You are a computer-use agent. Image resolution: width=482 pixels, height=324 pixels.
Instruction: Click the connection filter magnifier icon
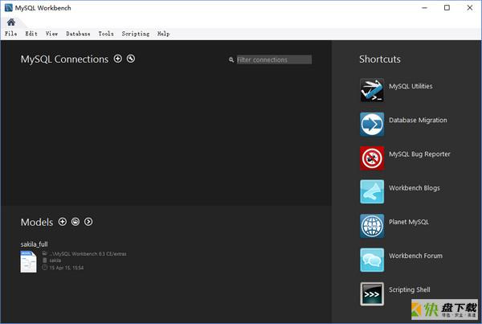click(x=231, y=59)
